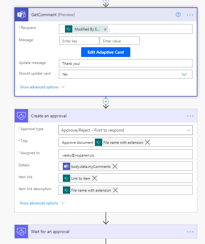This screenshot has height=244, width=205.
Task: Remove File name with extension from Title
Action: click(x=148, y=142)
